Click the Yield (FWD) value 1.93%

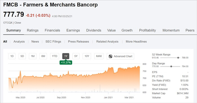tap(185, 85)
